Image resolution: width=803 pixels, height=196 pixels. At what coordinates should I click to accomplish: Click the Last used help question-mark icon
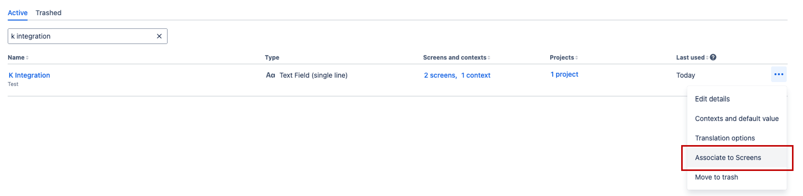(713, 57)
